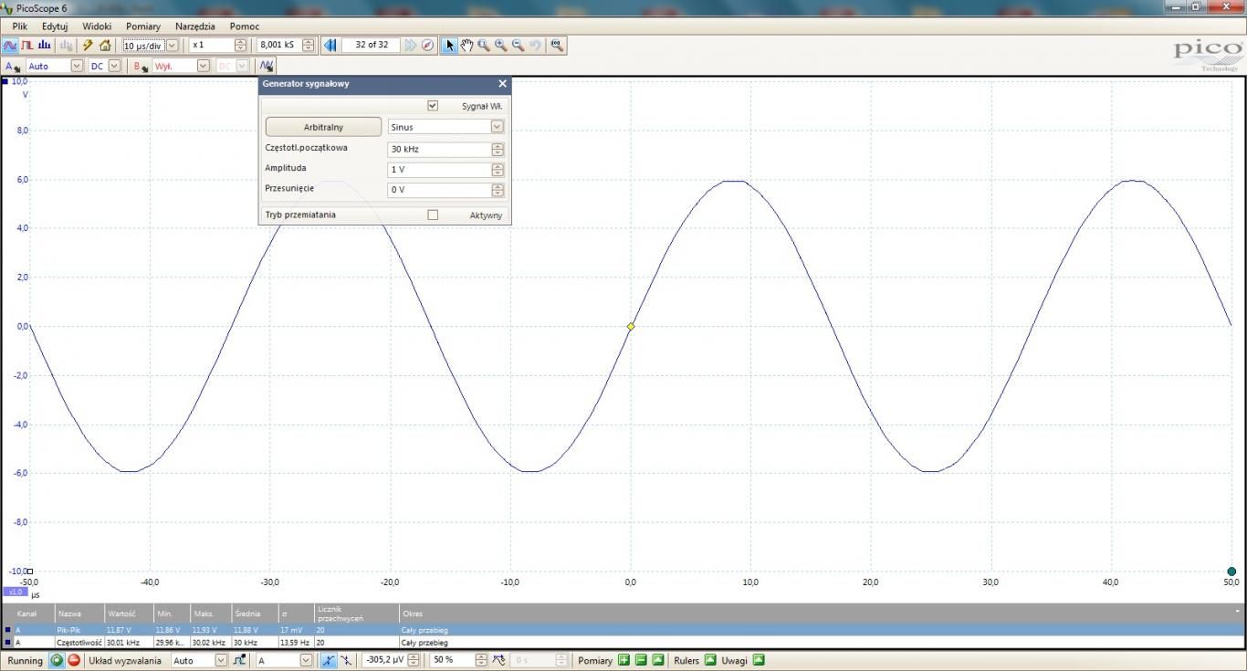Switch to persistence mode icon
Image resolution: width=1247 pixels, height=671 pixels.
pos(27,45)
